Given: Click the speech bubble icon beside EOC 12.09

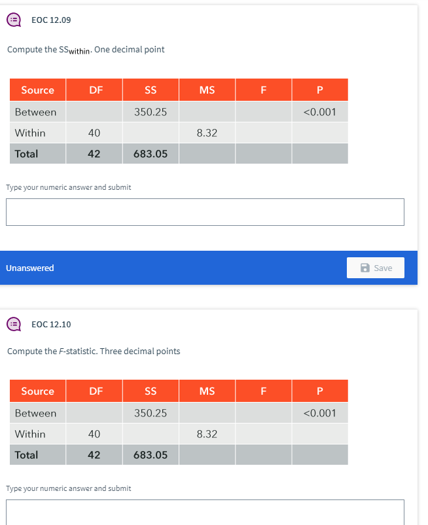Looking at the screenshot, I should click(13, 20).
